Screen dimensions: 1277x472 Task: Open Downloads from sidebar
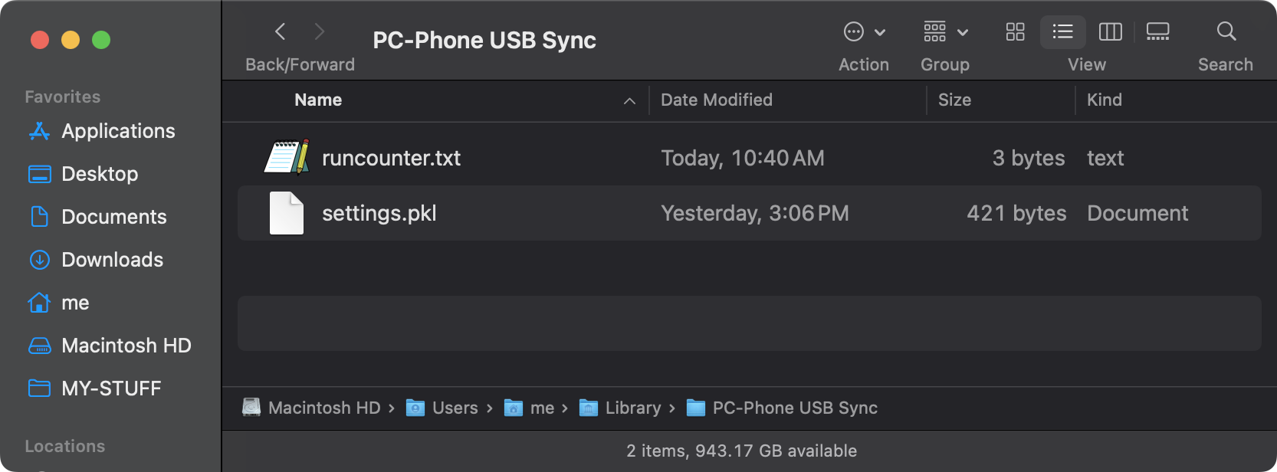(x=112, y=260)
